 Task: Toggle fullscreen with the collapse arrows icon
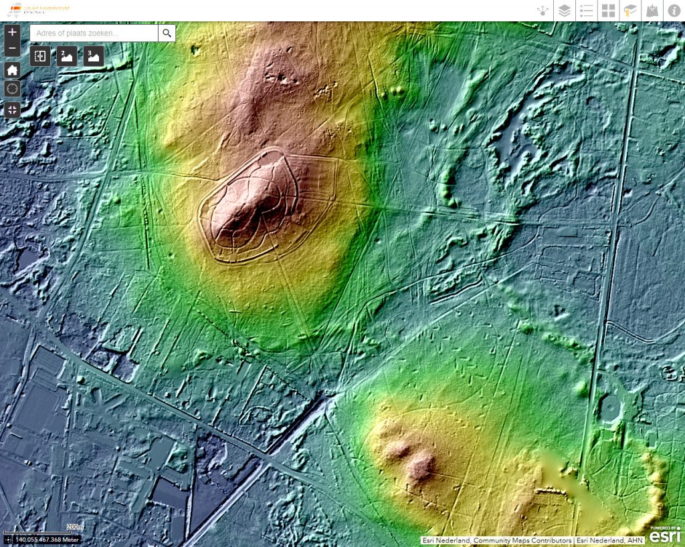coord(12,110)
